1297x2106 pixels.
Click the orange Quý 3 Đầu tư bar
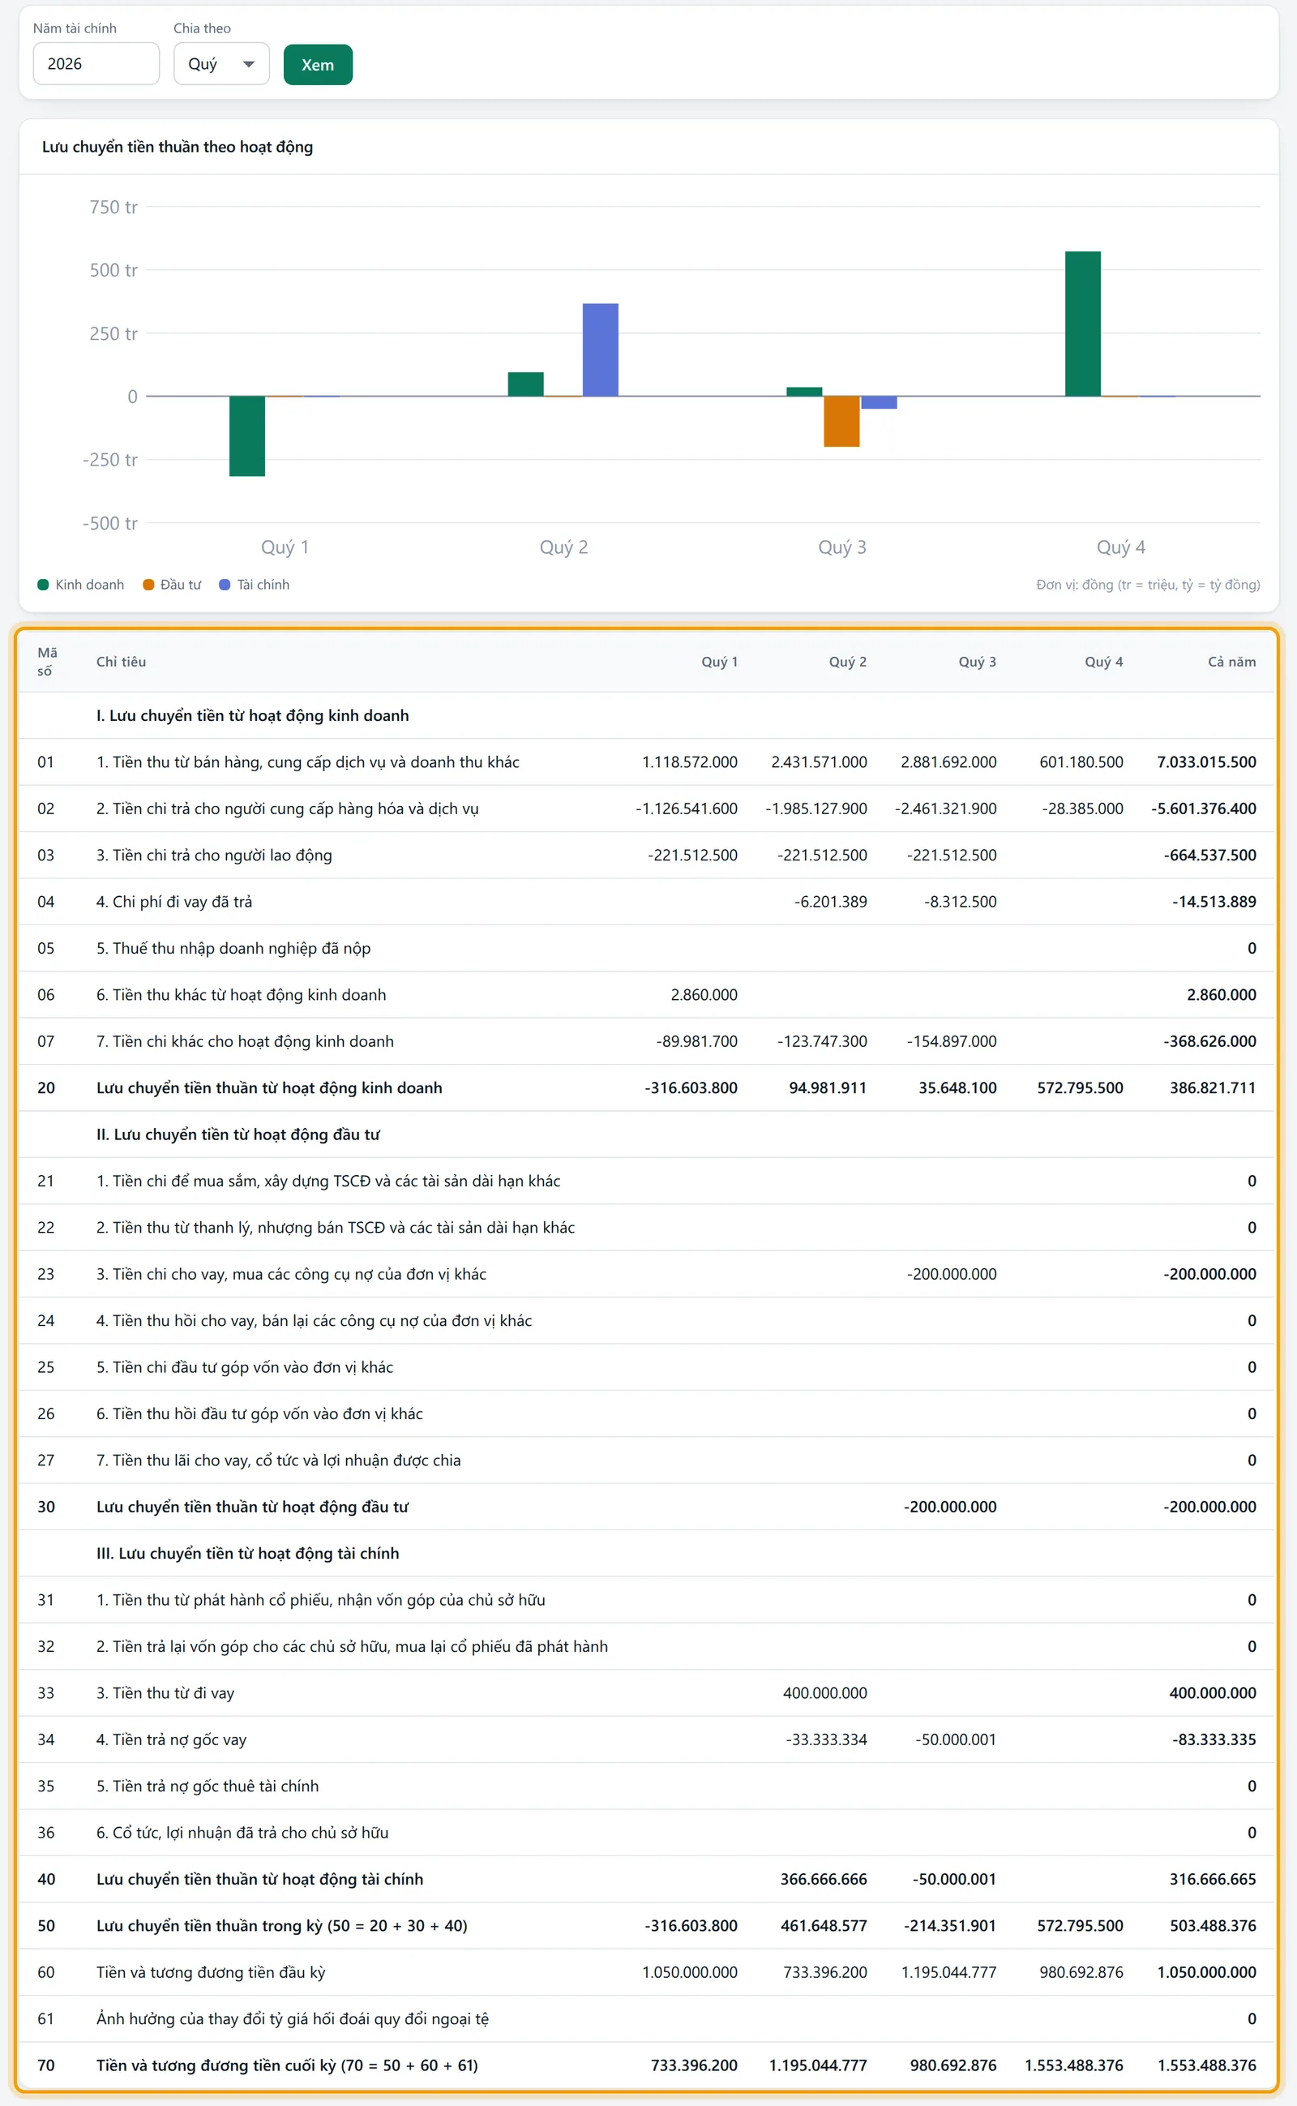click(841, 422)
